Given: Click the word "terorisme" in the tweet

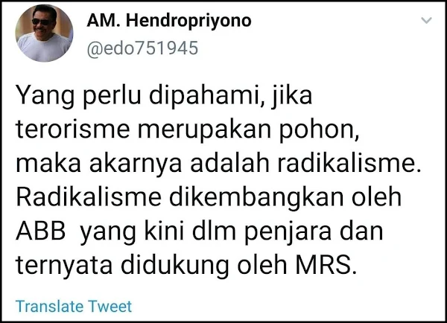Looking at the screenshot, I should [x=73, y=129].
